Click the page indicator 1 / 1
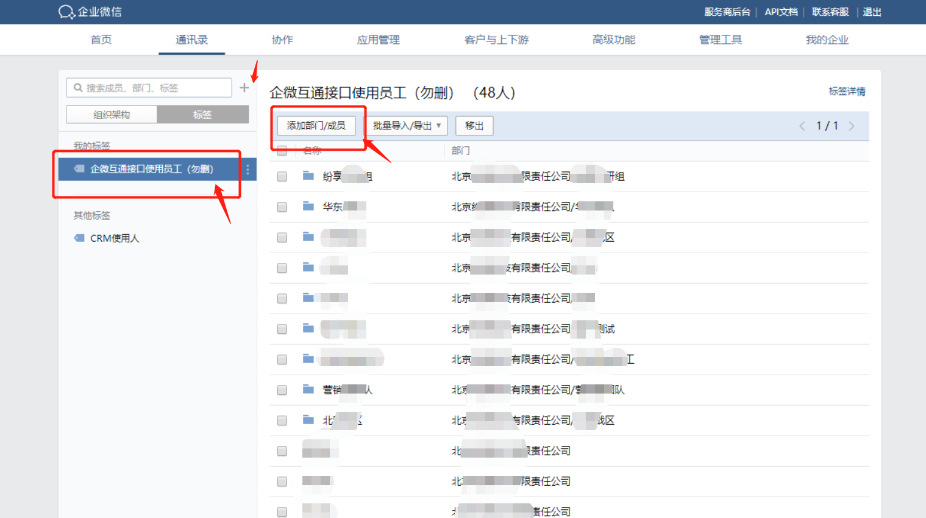The width and height of the screenshot is (926, 518). pos(827,126)
